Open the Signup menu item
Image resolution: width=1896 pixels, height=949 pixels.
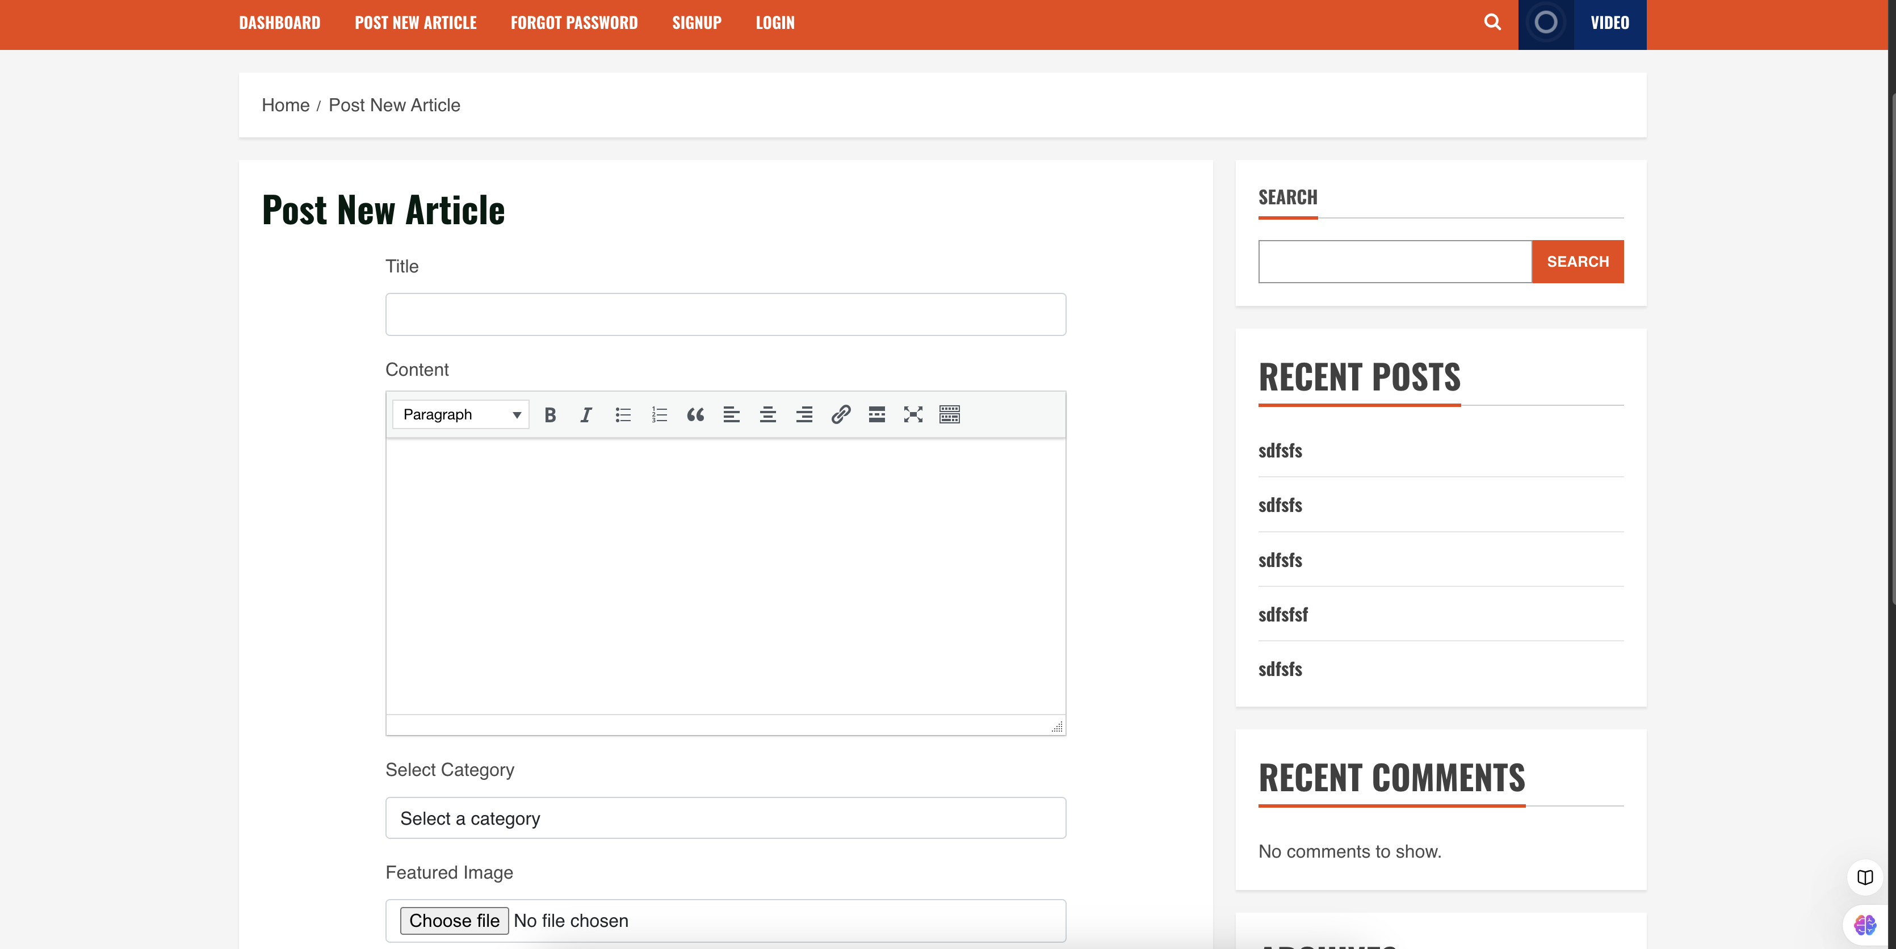coord(697,23)
